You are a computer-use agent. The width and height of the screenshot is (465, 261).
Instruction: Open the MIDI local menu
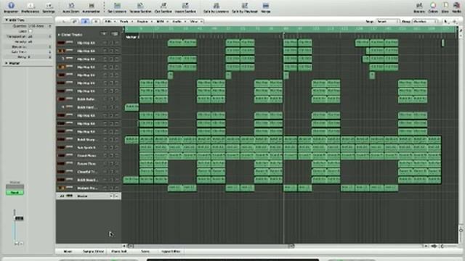coord(161,21)
